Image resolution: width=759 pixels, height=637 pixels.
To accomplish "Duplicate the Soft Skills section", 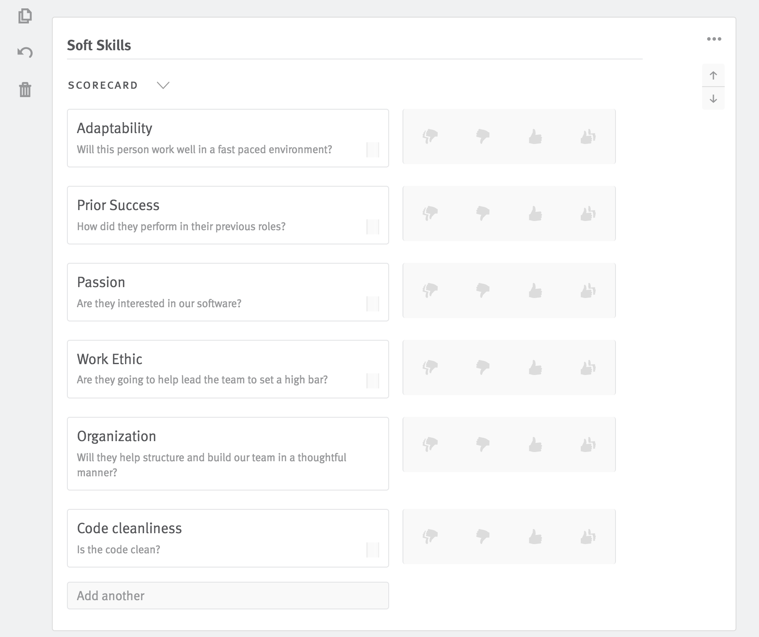I will pos(25,16).
